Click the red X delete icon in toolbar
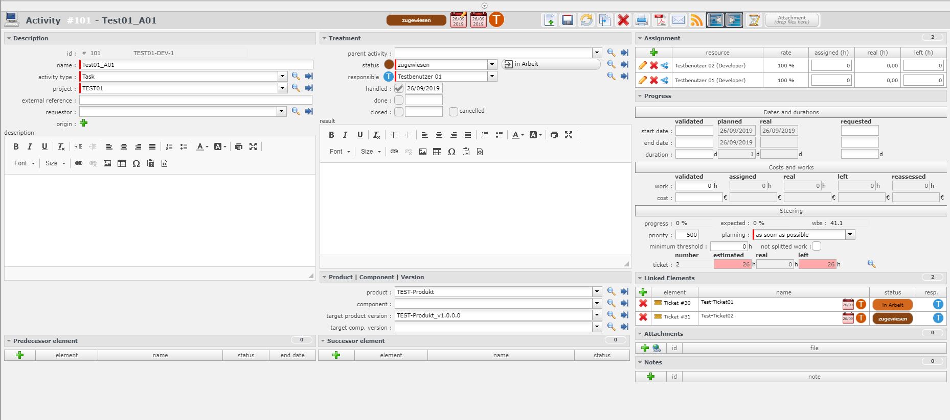The width and height of the screenshot is (950, 420). click(x=623, y=20)
